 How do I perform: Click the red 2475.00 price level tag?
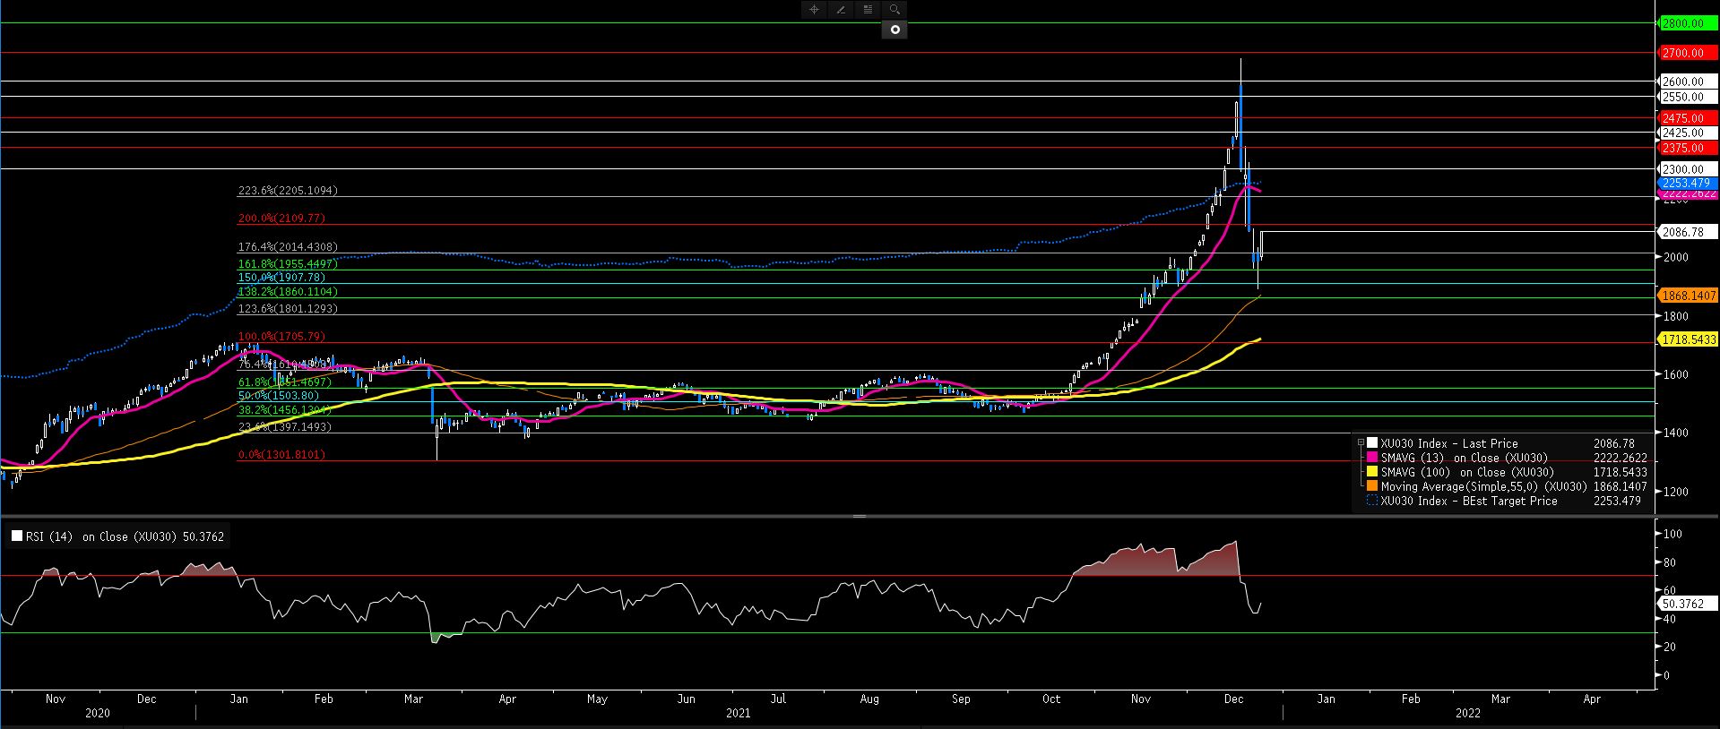coord(1689,118)
